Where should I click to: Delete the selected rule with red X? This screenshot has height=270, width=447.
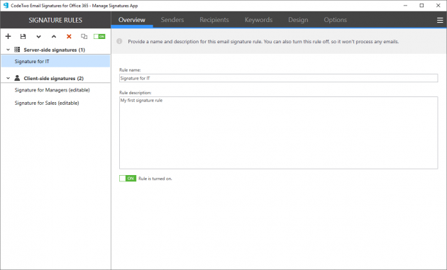(x=69, y=36)
